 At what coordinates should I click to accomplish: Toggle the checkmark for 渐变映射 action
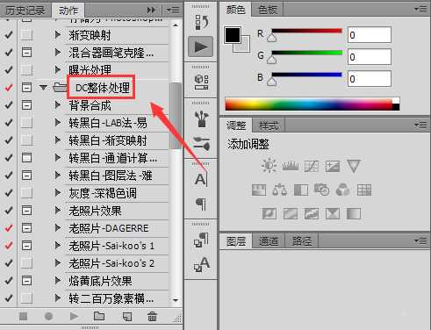pos(9,35)
